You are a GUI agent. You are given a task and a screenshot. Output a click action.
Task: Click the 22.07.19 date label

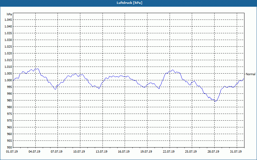pyautogui.click(x=168, y=152)
